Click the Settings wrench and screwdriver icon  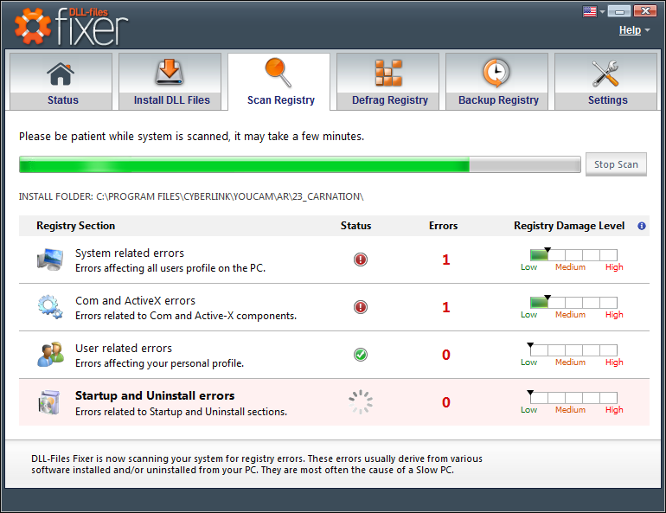pos(605,74)
